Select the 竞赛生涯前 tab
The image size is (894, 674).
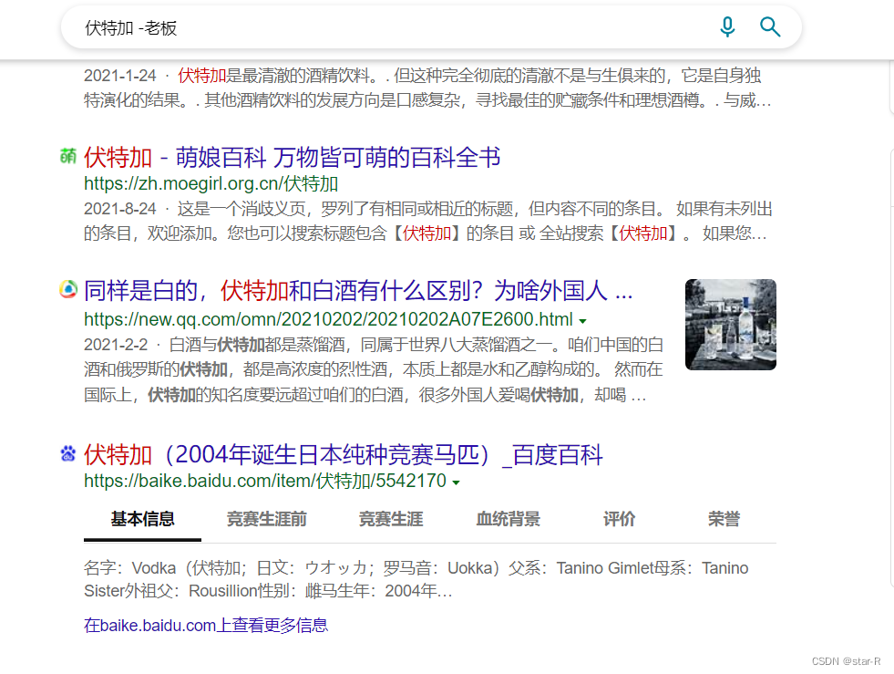[267, 519]
